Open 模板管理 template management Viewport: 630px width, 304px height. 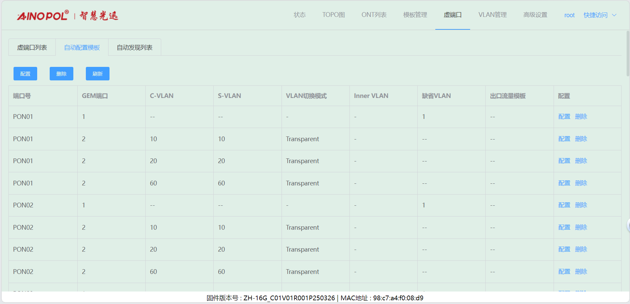tap(415, 15)
